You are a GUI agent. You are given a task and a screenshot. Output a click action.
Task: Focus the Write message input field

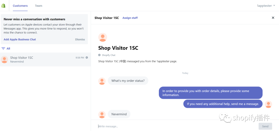coord(177,126)
